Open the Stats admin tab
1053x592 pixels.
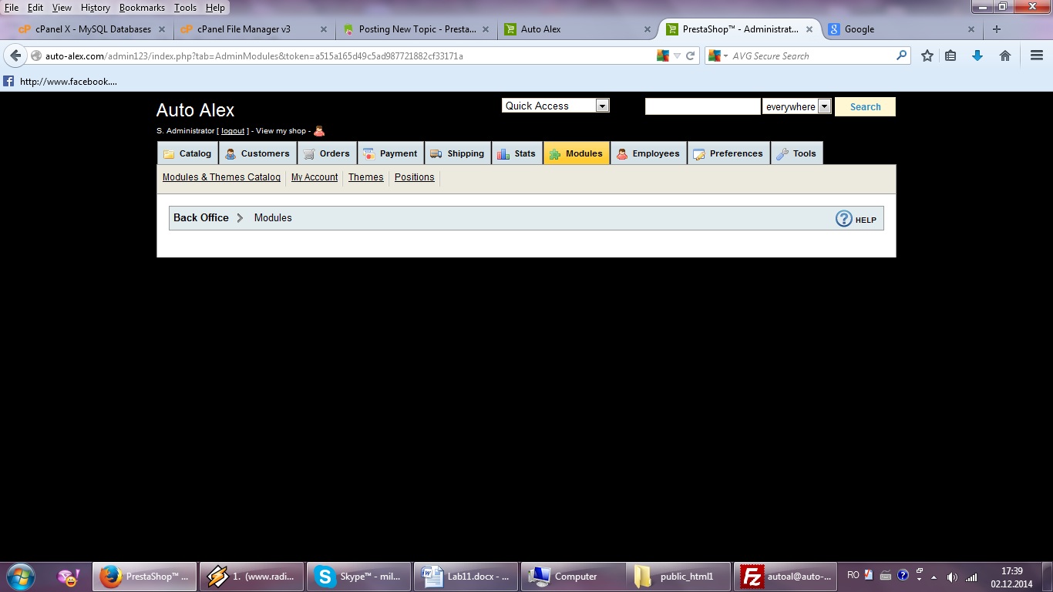(x=516, y=153)
